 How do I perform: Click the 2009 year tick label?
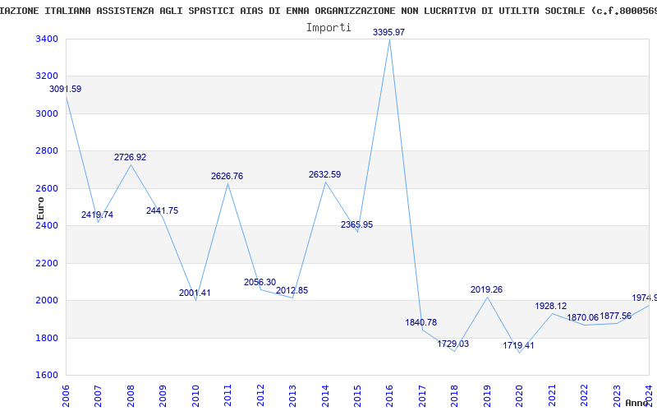tap(163, 396)
